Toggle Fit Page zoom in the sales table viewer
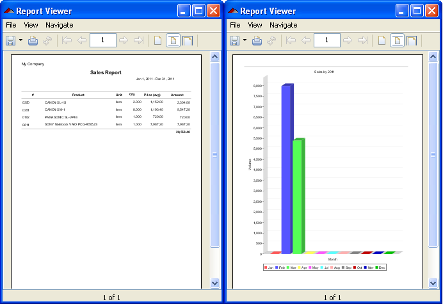The height and width of the screenshot is (304, 443). click(173, 41)
